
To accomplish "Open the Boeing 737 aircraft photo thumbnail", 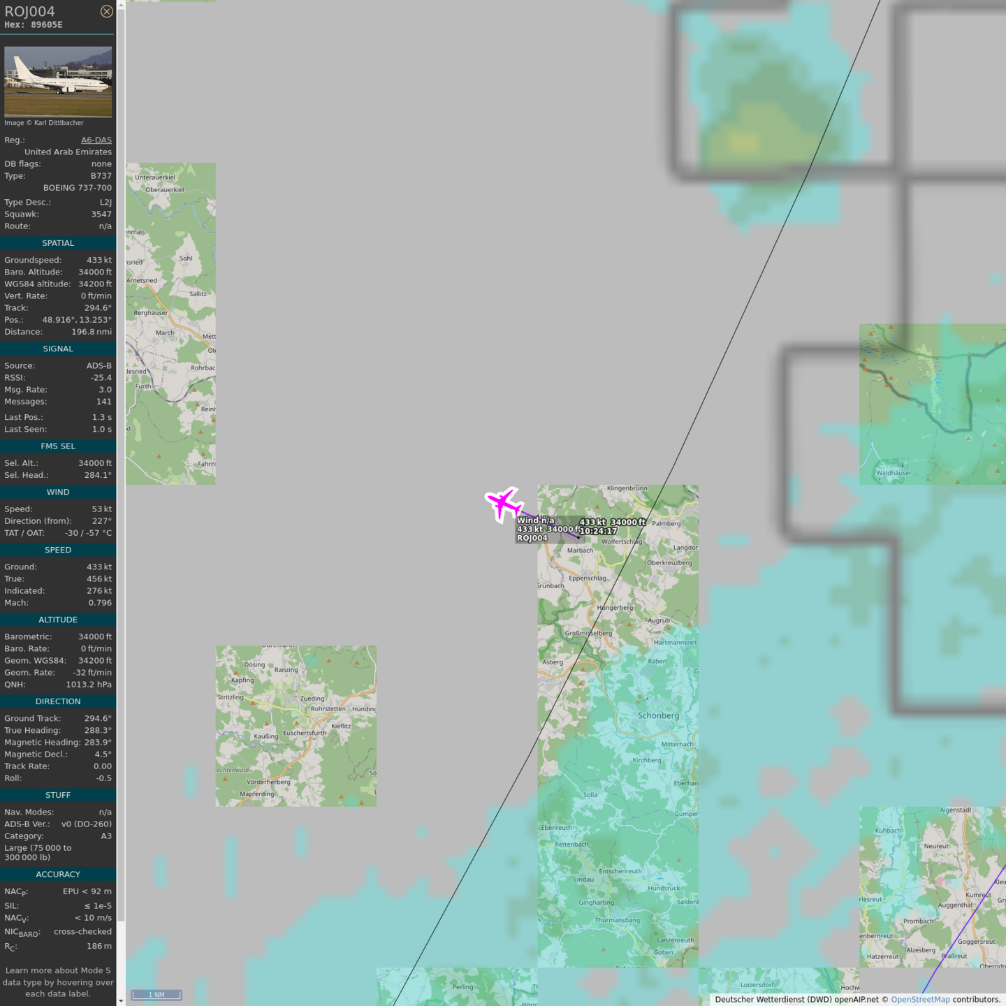I will pos(58,81).
